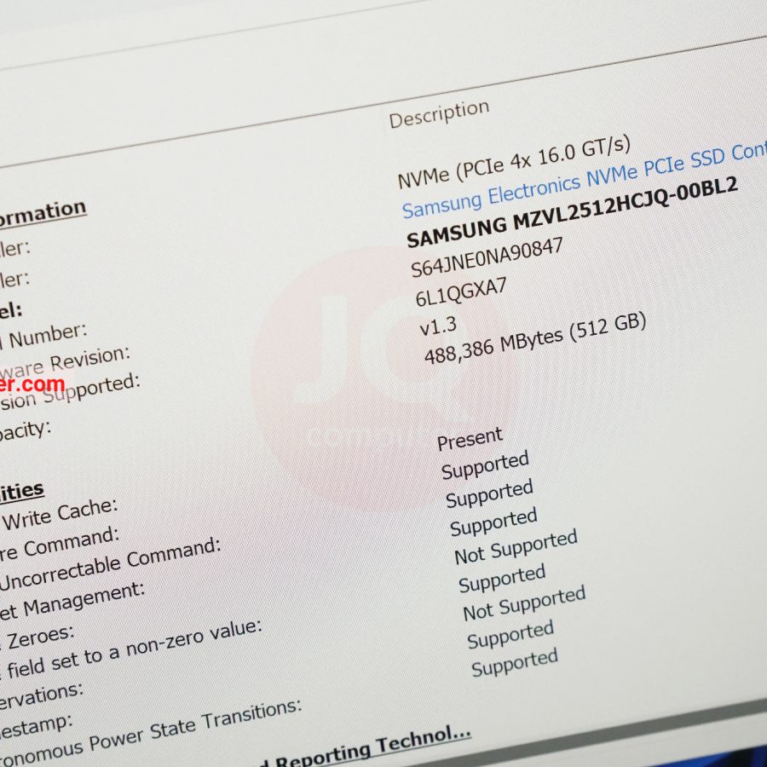Select the NVMe (PCIe 4x 16.0 GT/s) value
The height and width of the screenshot is (767, 767).
point(514,163)
